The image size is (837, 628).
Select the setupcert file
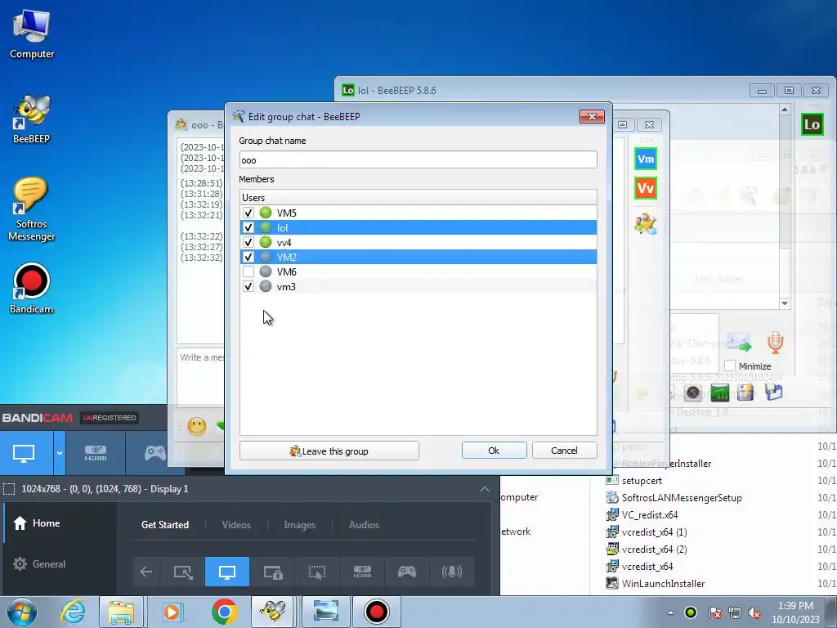tap(642, 481)
